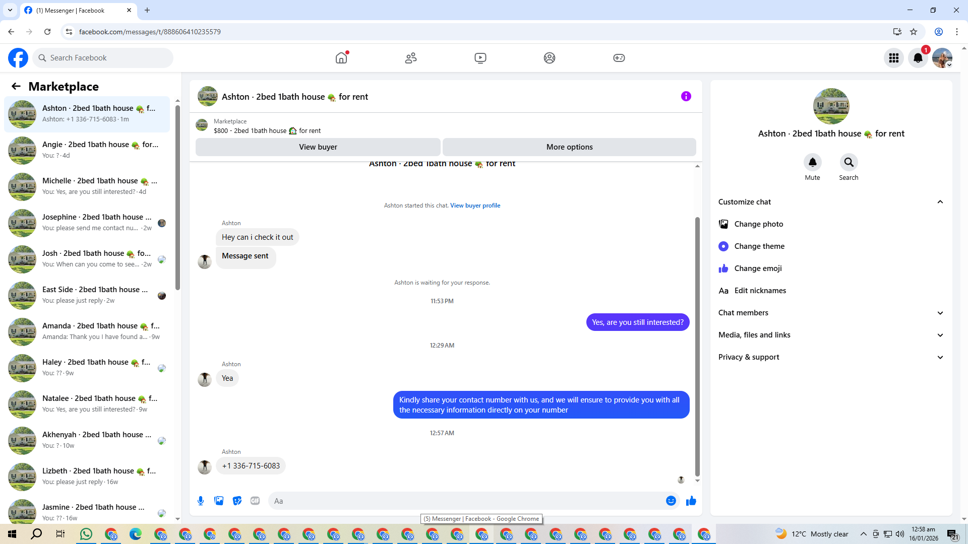Send a thumbs-up like
968x544 pixels.
tap(691, 501)
